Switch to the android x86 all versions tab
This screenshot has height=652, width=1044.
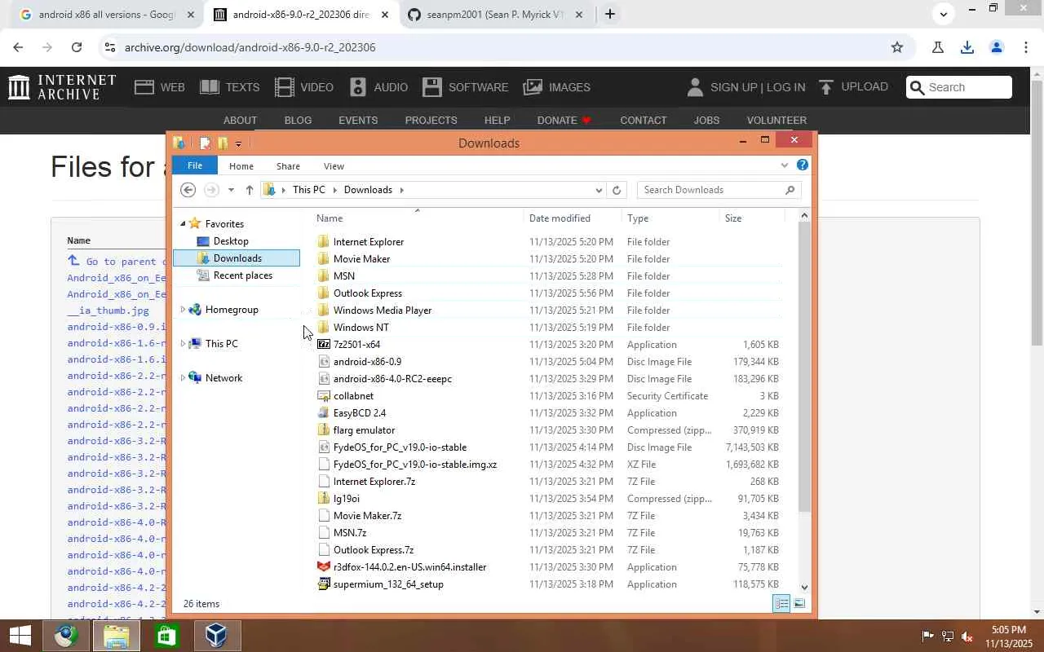tap(107, 15)
